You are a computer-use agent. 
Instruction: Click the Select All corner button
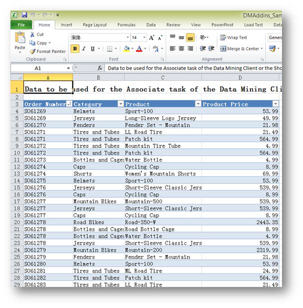click(17, 77)
